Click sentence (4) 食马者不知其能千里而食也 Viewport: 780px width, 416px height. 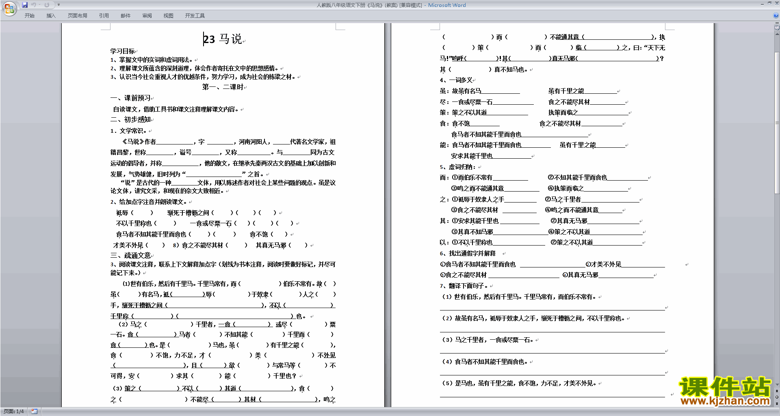click(485, 362)
